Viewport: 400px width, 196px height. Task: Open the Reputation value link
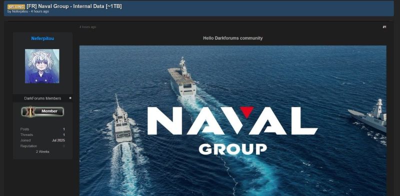(x=64, y=146)
